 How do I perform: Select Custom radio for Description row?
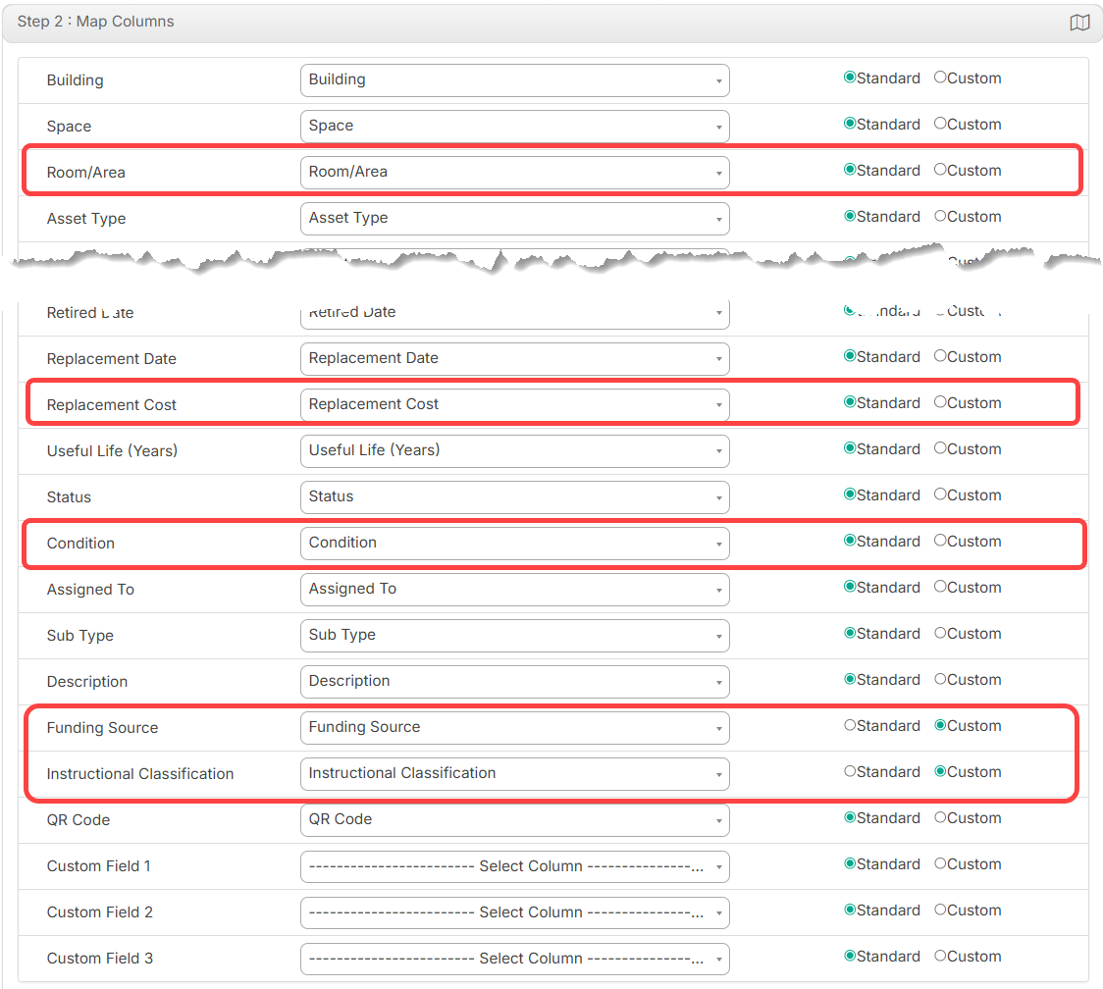(940, 679)
